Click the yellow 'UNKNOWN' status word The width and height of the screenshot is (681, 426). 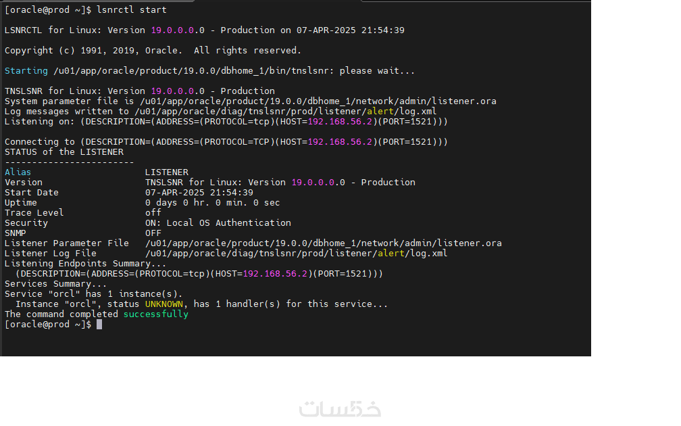pyautogui.click(x=163, y=304)
